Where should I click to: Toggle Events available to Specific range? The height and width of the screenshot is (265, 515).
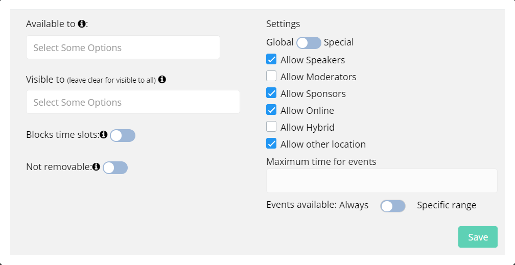393,206
